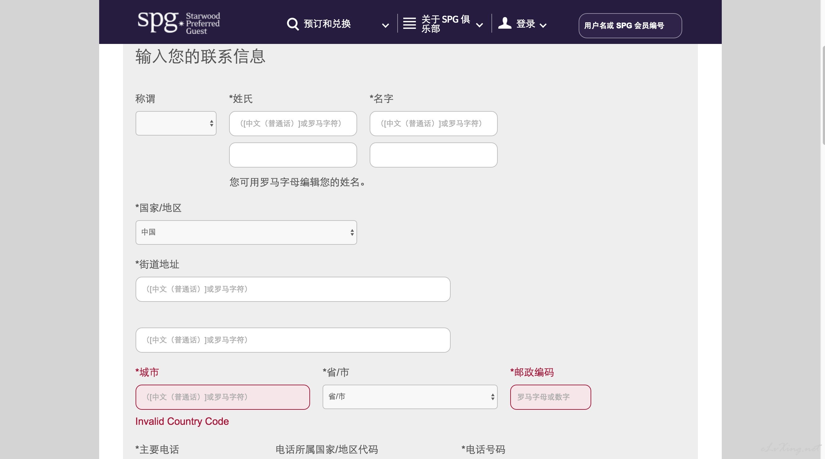Open the 国家/地区 dropdown showing 中国
This screenshot has height=459, width=825.
246,232
